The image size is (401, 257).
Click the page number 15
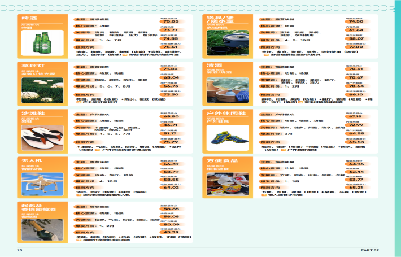pyautogui.click(x=19, y=250)
